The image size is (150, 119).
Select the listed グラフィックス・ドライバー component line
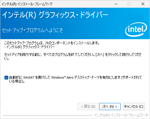point(29,47)
